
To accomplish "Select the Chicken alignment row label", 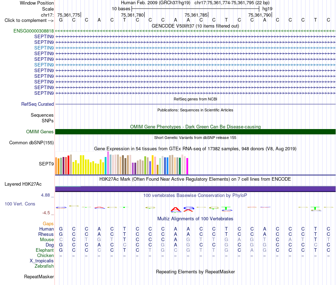I will click(x=45, y=255).
